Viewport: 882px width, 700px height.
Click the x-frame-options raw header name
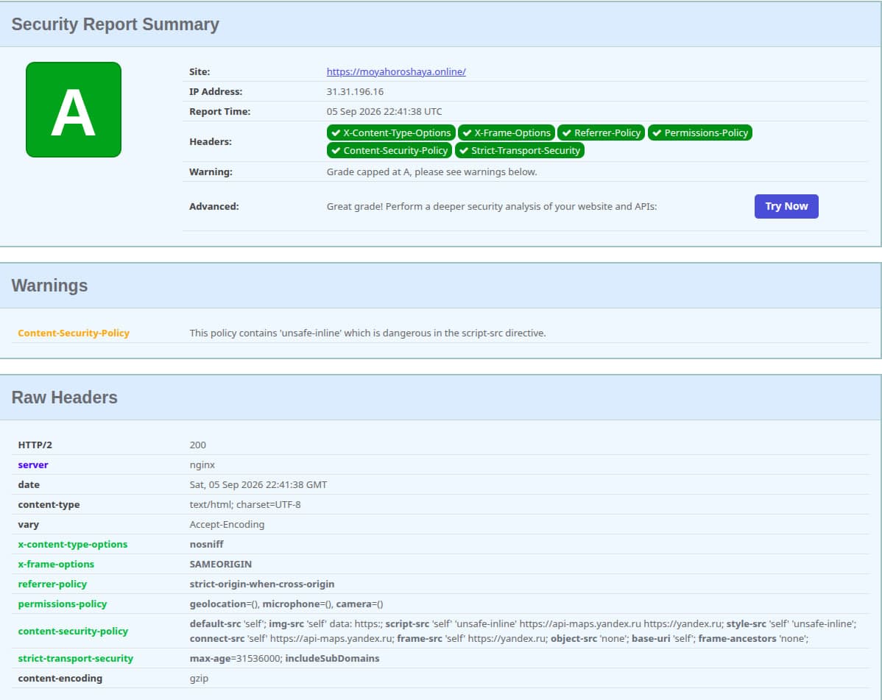click(x=56, y=564)
